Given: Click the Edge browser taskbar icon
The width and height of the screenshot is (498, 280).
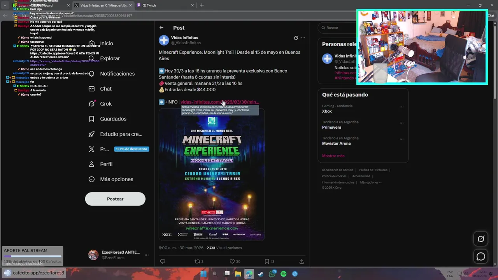Looking at the screenshot, I should (249, 274).
